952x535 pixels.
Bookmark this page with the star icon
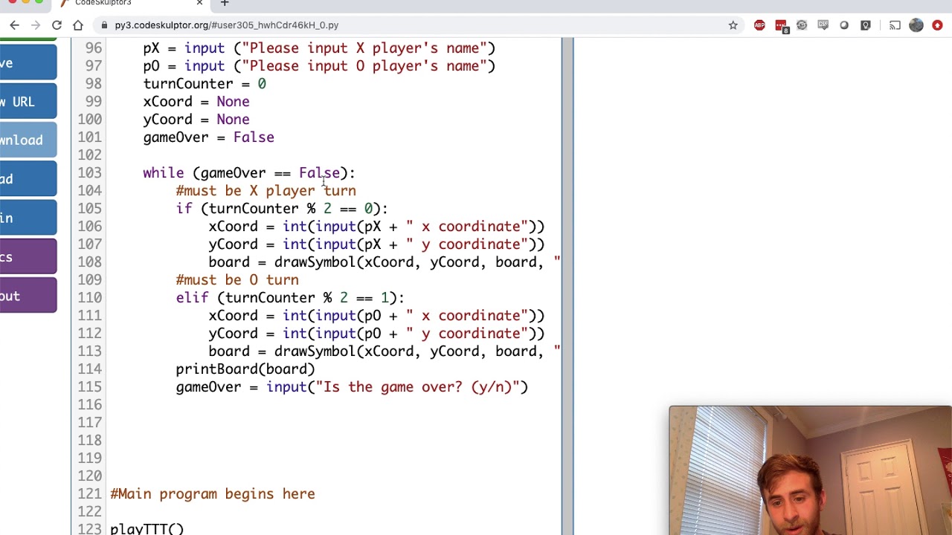click(x=733, y=25)
